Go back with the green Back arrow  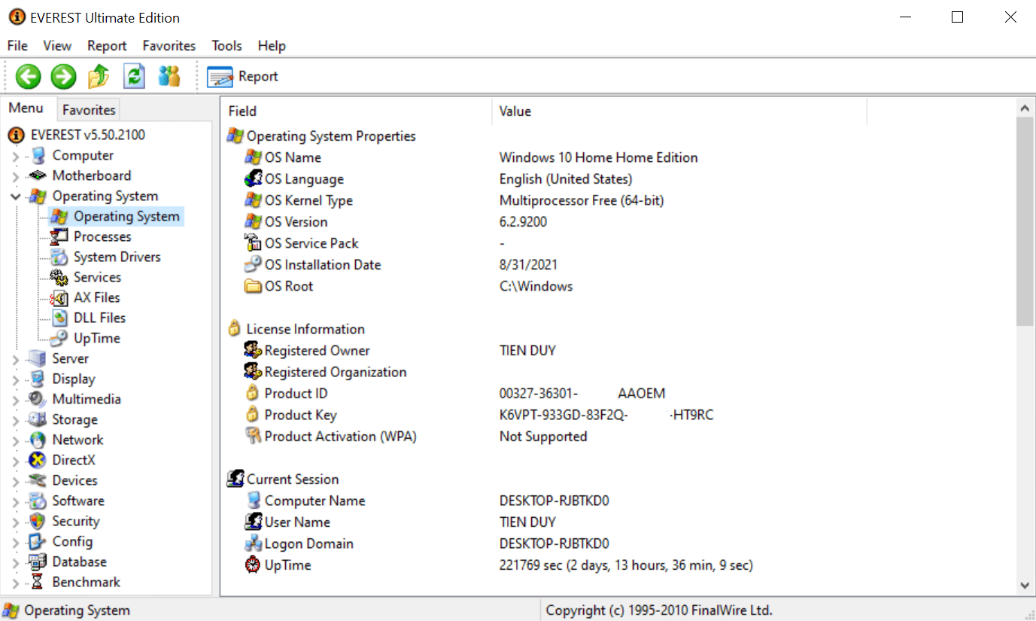[29, 76]
